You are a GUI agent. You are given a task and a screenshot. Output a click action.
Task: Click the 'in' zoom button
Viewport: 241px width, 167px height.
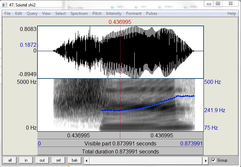click(x=26, y=160)
